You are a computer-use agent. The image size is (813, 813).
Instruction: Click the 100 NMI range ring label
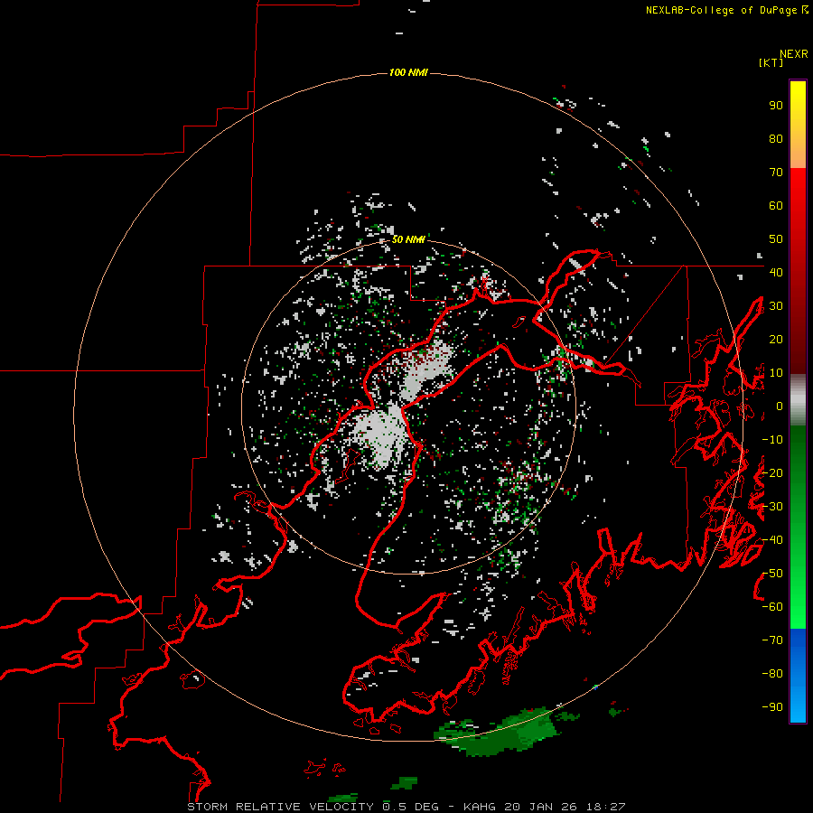click(x=408, y=72)
